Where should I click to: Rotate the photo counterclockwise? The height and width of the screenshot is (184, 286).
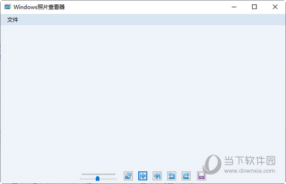coord(172,176)
